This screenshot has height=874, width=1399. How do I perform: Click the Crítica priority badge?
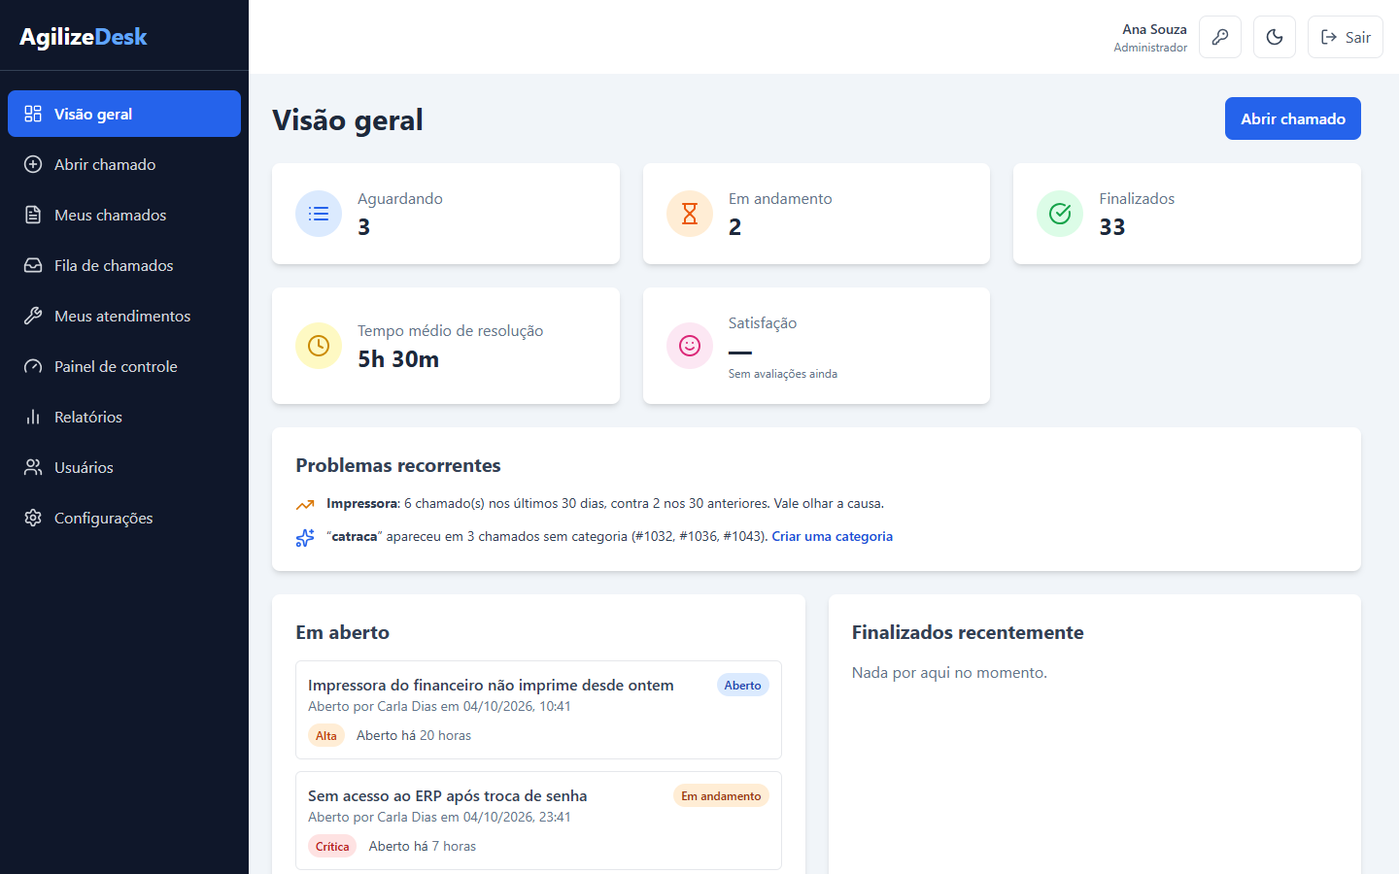click(332, 846)
